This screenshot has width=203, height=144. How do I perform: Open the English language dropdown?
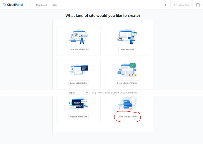click(79, 93)
